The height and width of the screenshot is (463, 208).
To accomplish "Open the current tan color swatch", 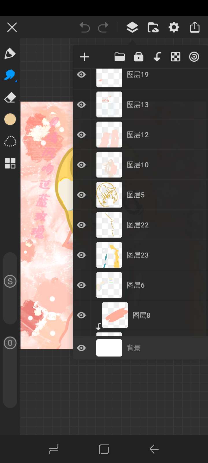I will tap(10, 119).
